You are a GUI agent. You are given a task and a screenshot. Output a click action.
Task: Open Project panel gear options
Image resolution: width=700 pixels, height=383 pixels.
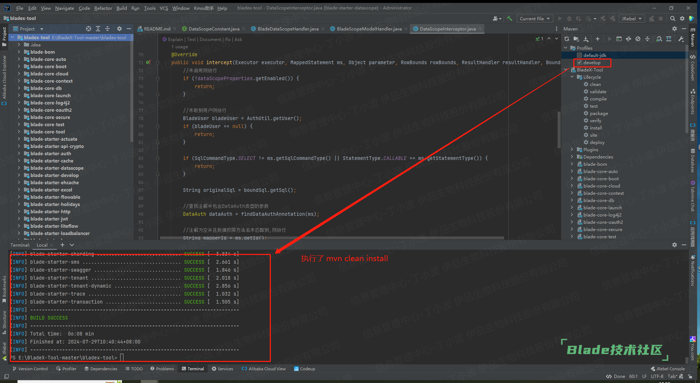pos(119,29)
